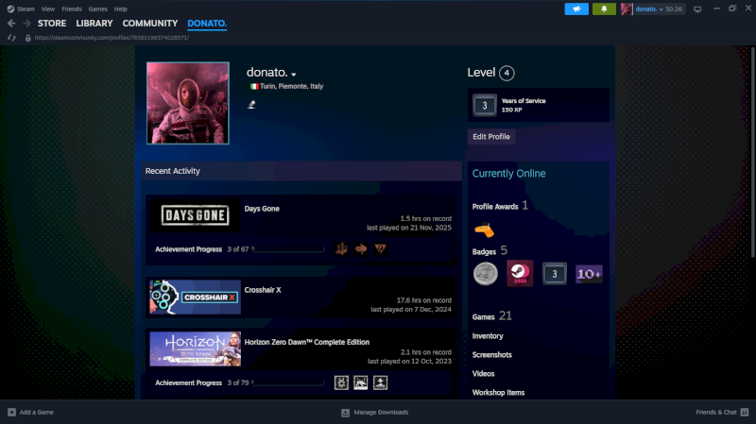The image size is (756, 424).
Task: Open the Days Gone game title link
Action: tap(262, 209)
